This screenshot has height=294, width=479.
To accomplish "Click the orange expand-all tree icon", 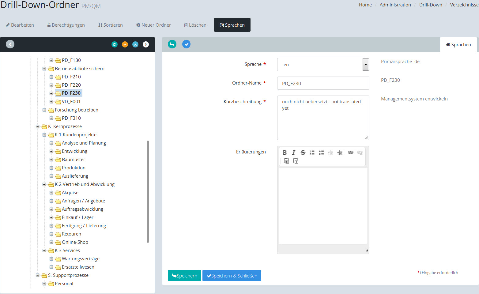I will coord(125,44).
